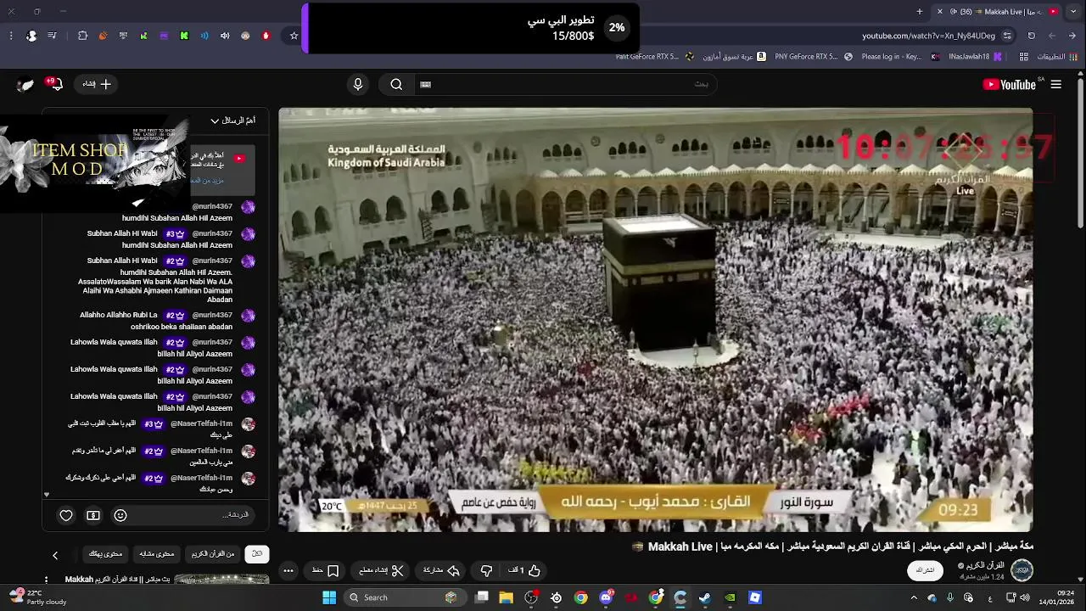Screen dimensions: 1086x611
Task: Open YouTube notifications bell
Action: [x=56, y=84]
